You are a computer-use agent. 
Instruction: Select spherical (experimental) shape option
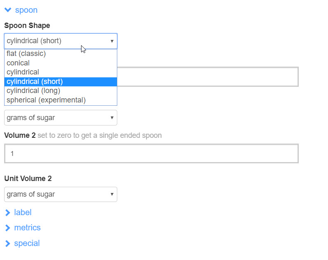coord(46,100)
